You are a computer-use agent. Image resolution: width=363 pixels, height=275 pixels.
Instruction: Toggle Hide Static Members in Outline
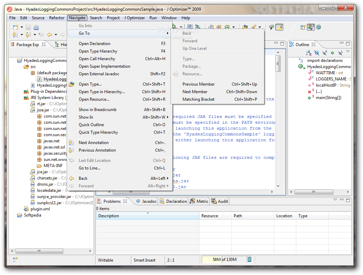tap(324, 53)
